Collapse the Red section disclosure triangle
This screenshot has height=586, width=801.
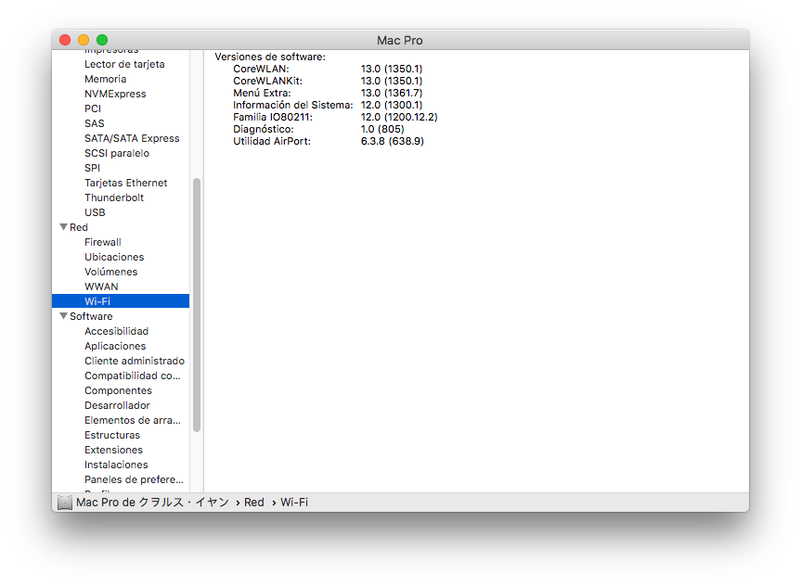click(x=63, y=227)
